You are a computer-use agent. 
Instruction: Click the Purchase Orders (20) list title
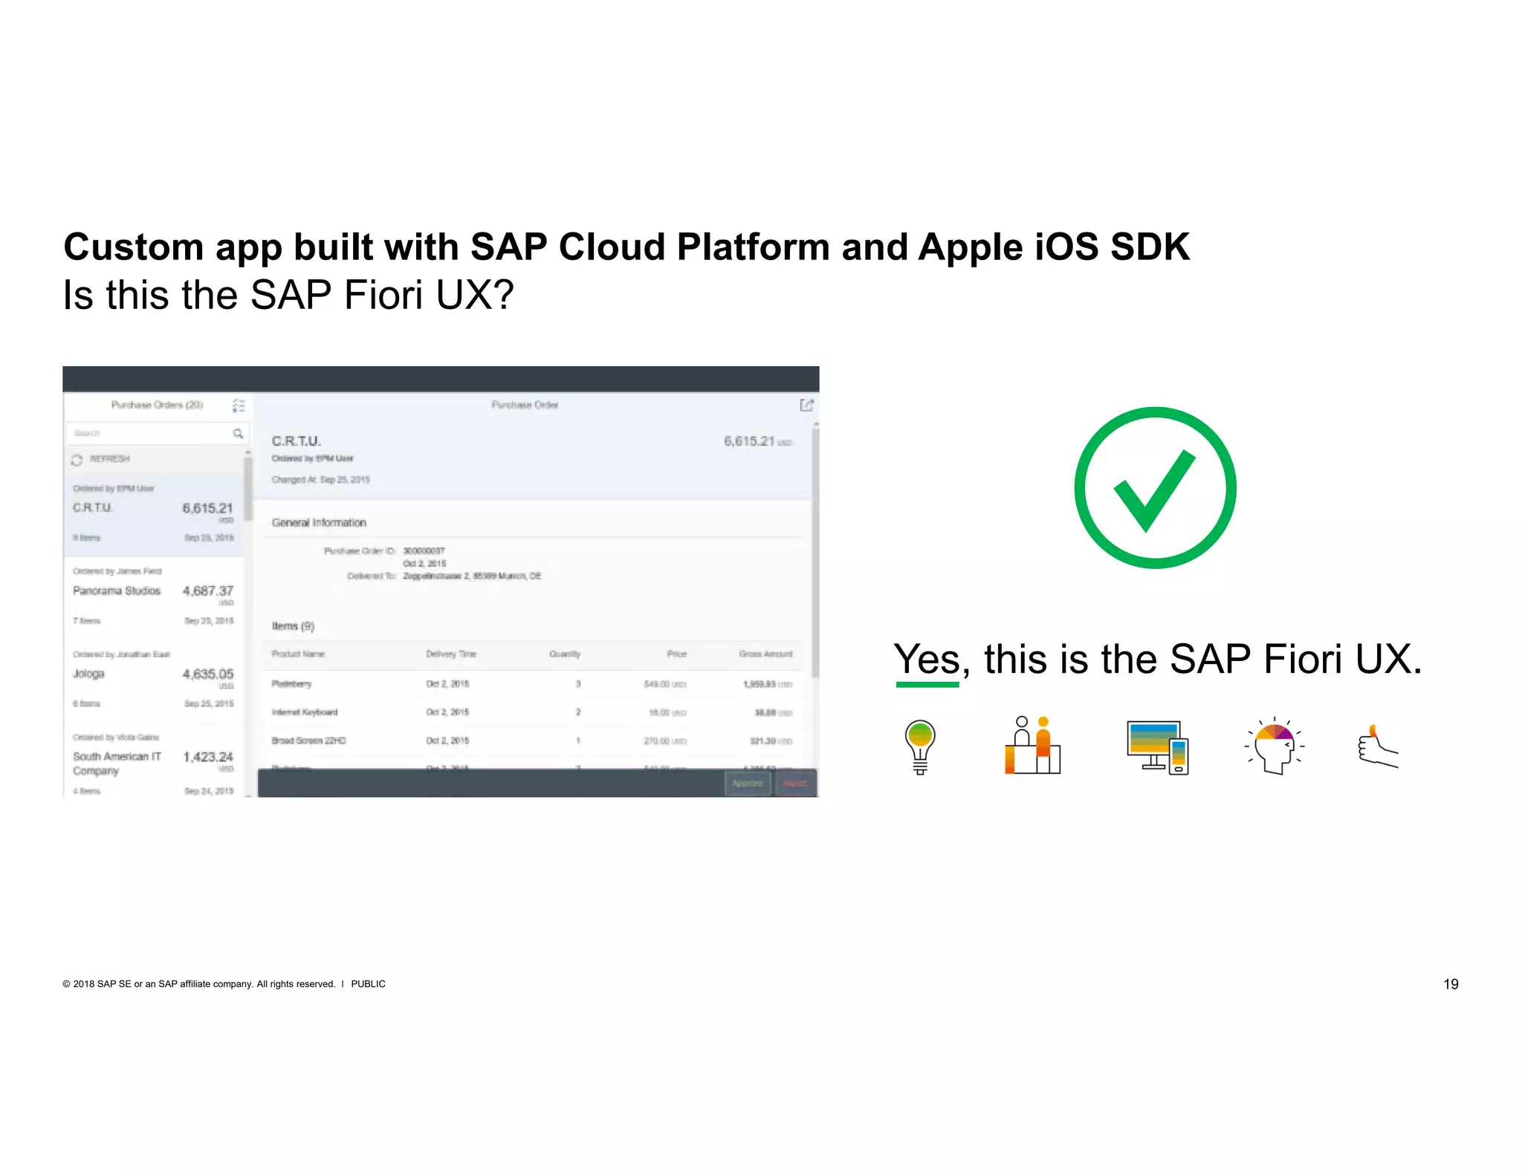[x=157, y=405]
